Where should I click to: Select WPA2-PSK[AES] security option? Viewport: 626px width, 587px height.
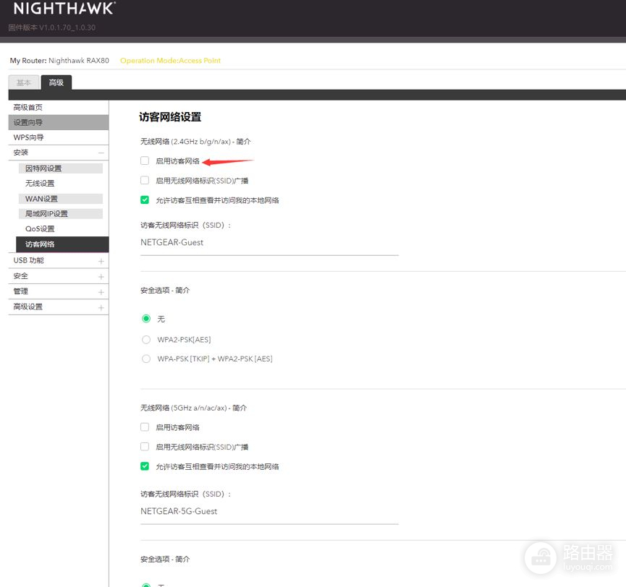(x=146, y=339)
